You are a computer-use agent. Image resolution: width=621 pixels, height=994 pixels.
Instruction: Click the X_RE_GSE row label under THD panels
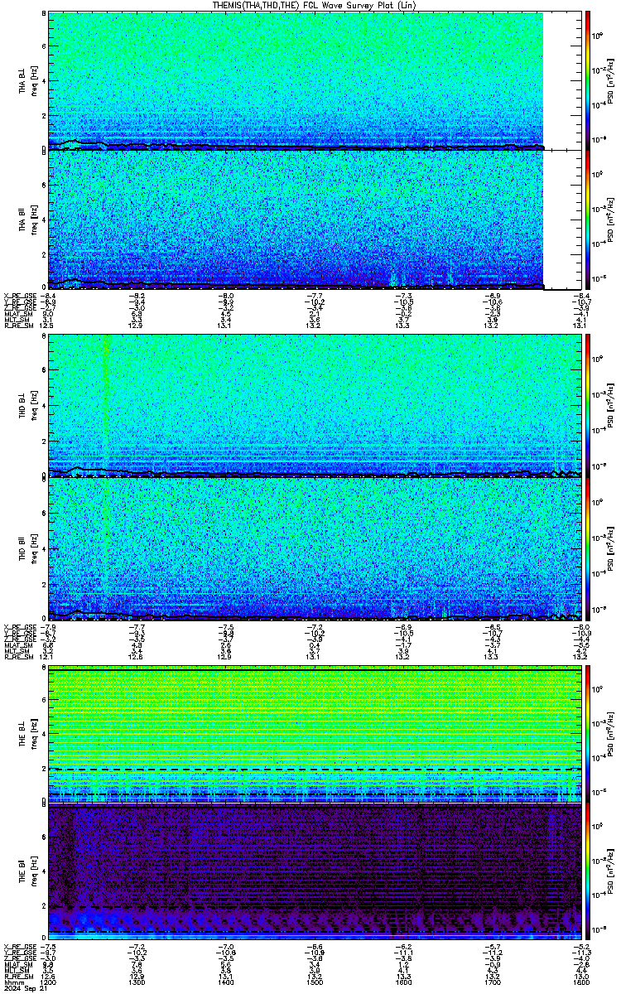19,625
